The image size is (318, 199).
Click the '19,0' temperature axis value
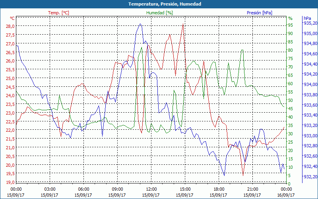click(x=10, y=182)
